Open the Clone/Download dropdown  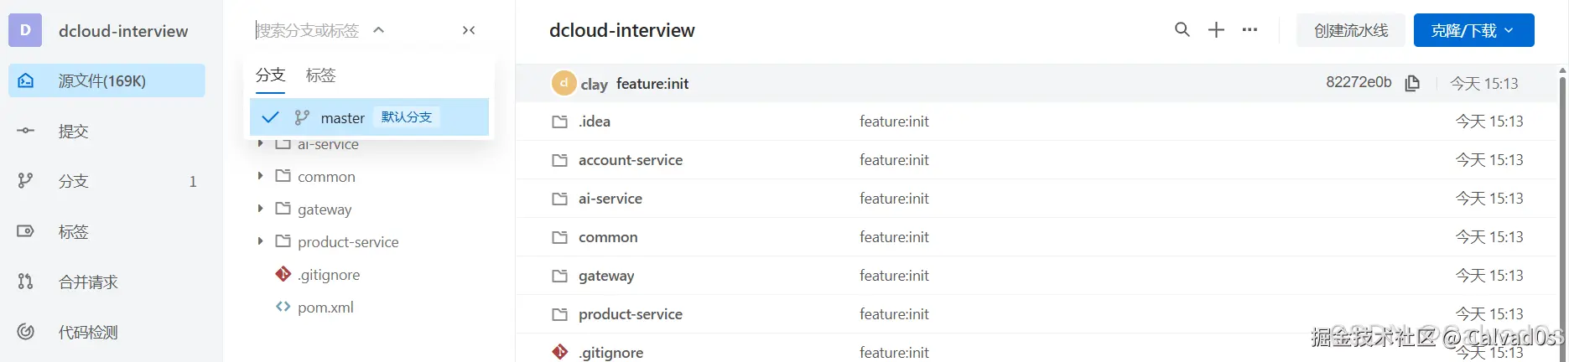pyautogui.click(x=1473, y=30)
